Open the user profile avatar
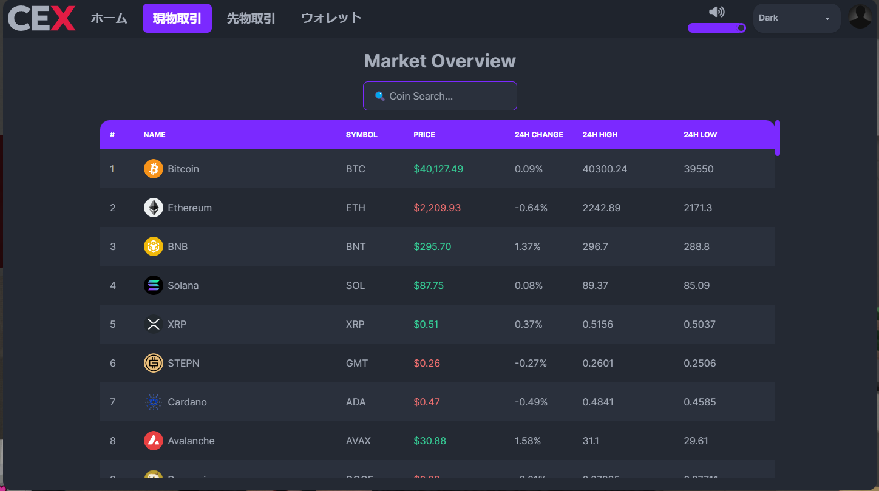This screenshot has width=879, height=491. [860, 17]
